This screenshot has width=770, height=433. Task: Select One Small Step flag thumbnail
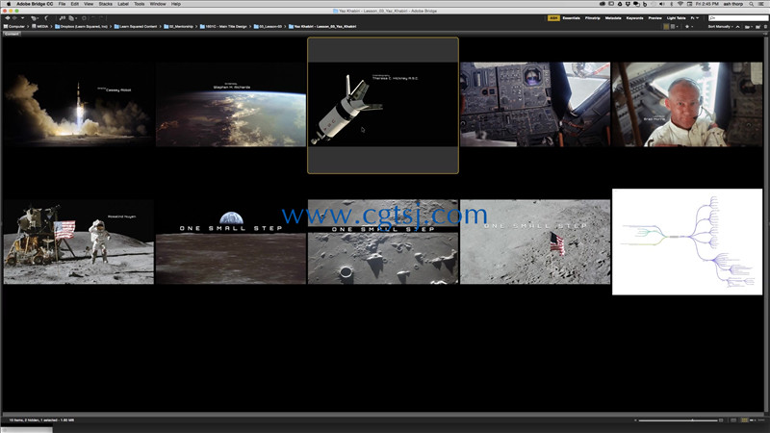pos(535,242)
